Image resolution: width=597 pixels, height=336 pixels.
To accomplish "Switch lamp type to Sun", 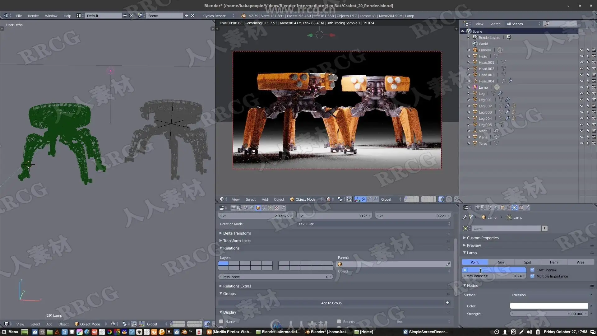I will click(x=501, y=262).
